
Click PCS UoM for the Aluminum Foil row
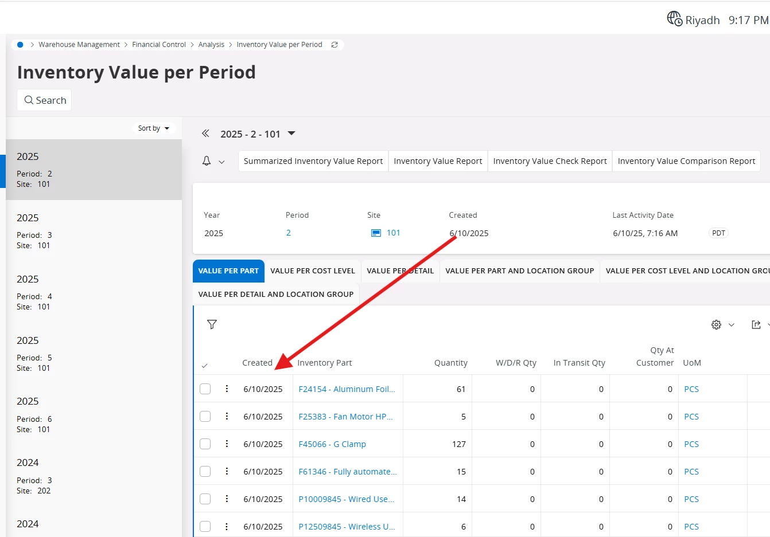pyautogui.click(x=691, y=389)
